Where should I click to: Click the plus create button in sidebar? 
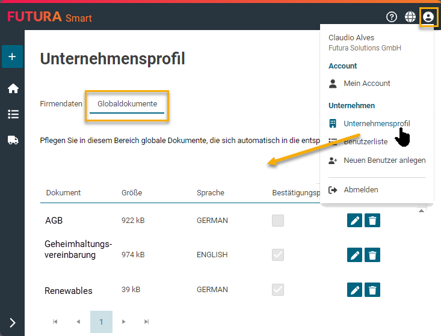(13, 57)
